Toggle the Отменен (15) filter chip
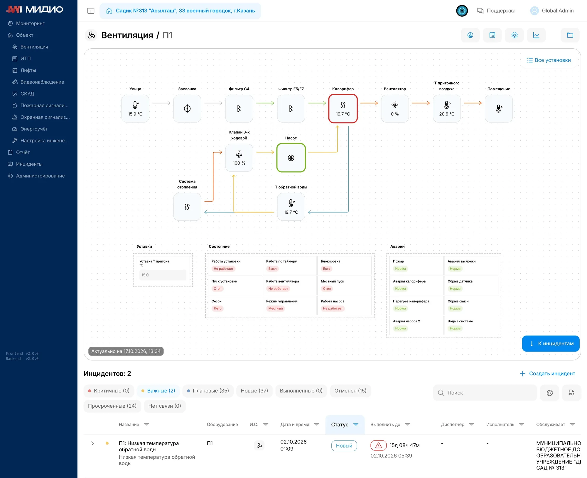Screen dimensions: 587x478 pos(350,391)
